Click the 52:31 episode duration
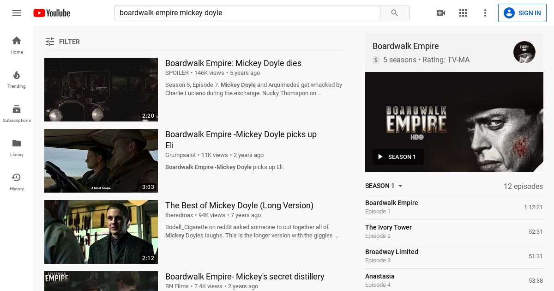554x291 pixels. [x=536, y=232]
